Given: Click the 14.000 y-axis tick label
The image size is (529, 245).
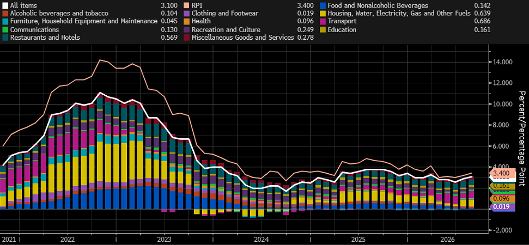Looking at the screenshot, I should (503, 62).
